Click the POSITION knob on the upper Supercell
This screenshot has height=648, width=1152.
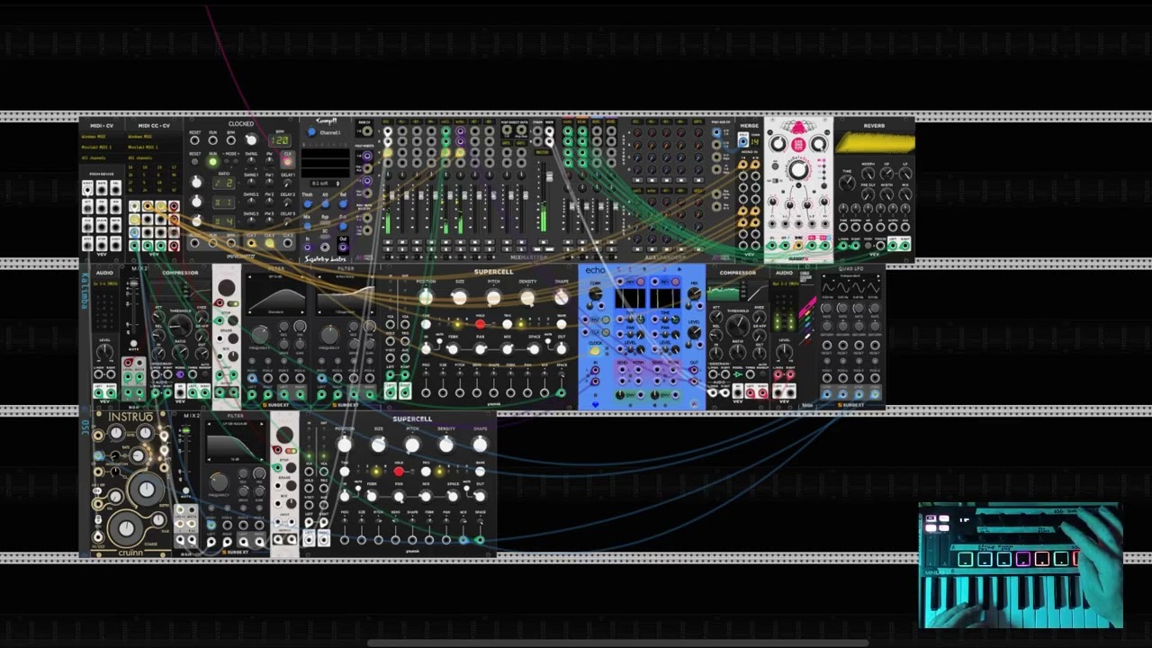pos(426,298)
